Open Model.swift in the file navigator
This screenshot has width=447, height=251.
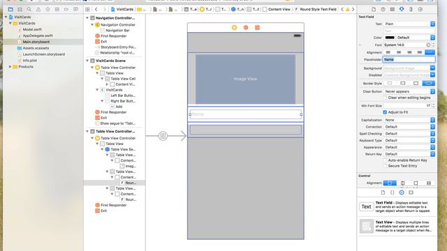coord(32,29)
